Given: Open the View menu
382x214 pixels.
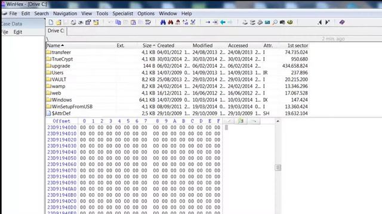Looking at the screenshot, I should 87,14.
